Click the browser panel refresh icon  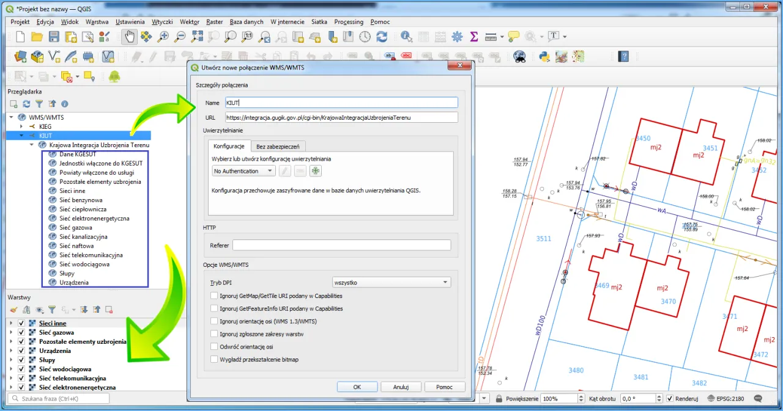point(26,104)
